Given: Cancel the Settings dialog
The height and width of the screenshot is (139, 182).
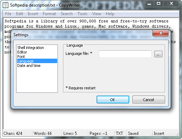Looking at the screenshot, I should pos(149,100).
